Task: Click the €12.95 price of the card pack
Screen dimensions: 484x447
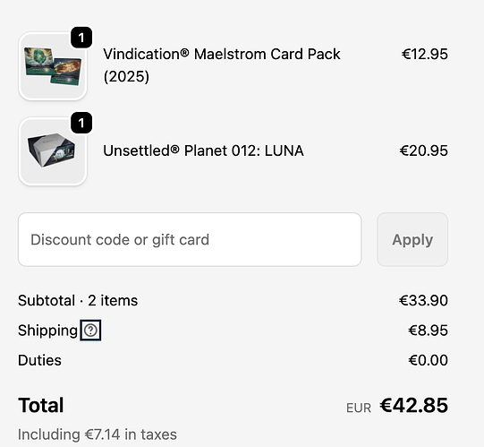Action: pos(425,54)
